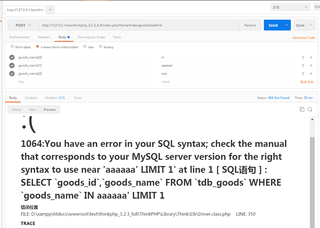Viewport: 320px width, 228px height.
Task: Click the 35 ms time value
Action: pyautogui.click(x=308, y=98)
